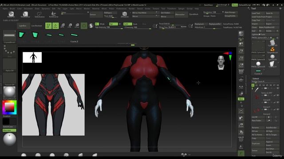
Task: Click the Frame mesh icon
Action: pos(241,111)
